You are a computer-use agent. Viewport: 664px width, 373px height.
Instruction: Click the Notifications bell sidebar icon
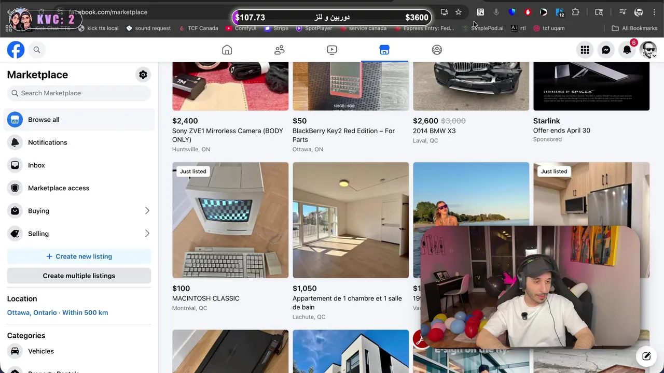coord(15,142)
